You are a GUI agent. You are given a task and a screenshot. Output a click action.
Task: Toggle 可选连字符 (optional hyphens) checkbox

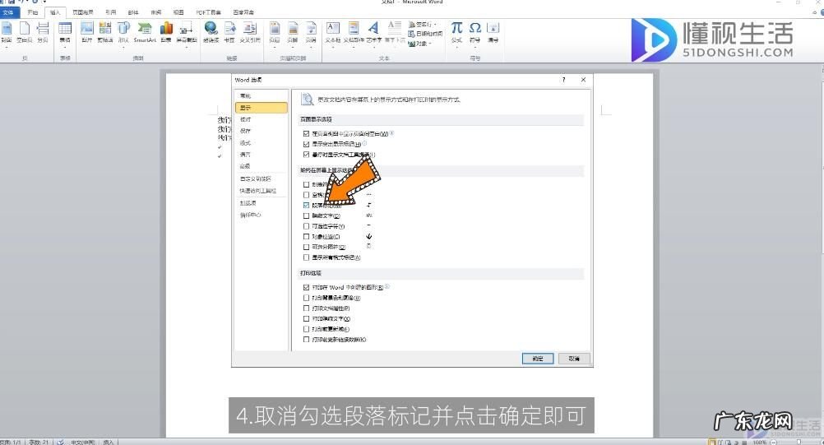click(307, 226)
